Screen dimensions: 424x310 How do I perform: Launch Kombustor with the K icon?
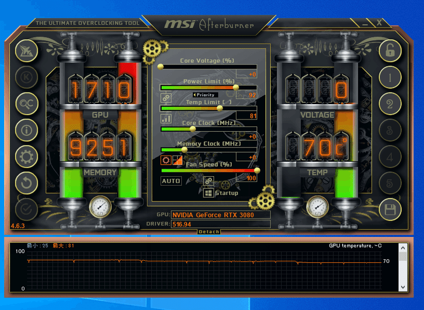point(26,77)
